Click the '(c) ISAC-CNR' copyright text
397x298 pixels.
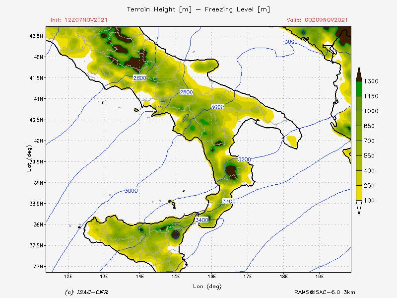tap(86, 292)
